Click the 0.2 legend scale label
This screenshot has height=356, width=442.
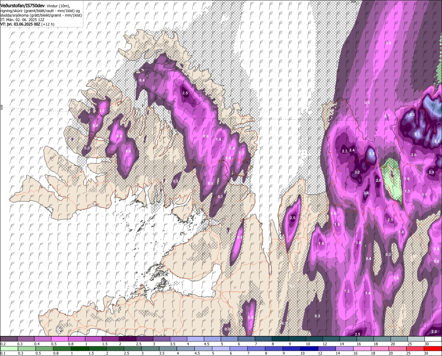pyautogui.click(x=3, y=344)
